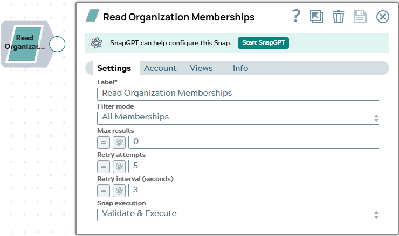Enable expression button for Retry interval
399x236 pixels.
coord(104,191)
